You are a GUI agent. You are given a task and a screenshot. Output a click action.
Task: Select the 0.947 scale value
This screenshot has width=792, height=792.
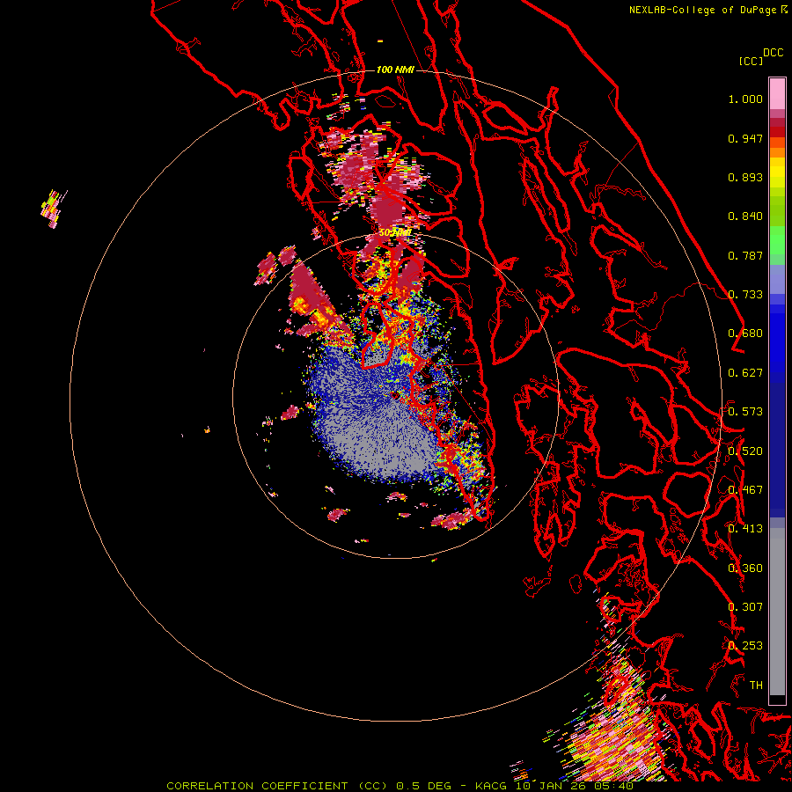click(x=745, y=138)
